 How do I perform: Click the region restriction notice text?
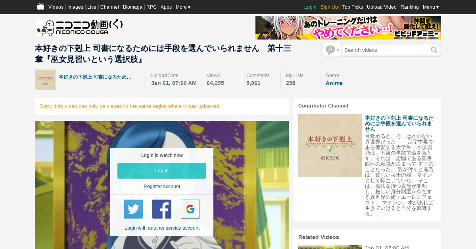click(130, 106)
